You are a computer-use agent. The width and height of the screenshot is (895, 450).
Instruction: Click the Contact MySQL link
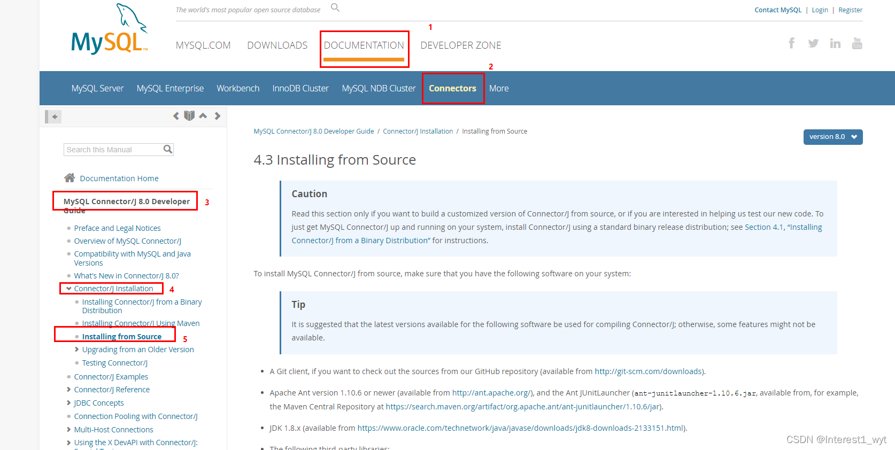point(778,10)
